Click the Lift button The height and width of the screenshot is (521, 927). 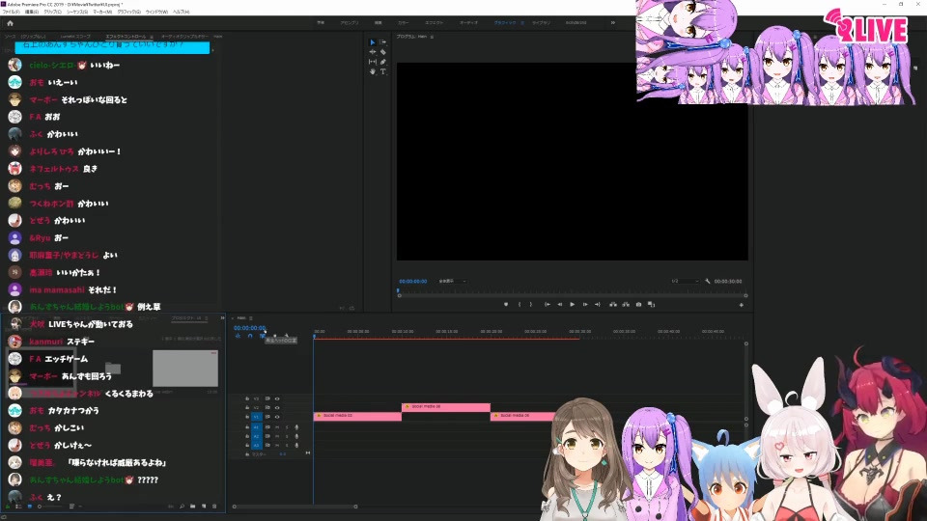coord(613,304)
